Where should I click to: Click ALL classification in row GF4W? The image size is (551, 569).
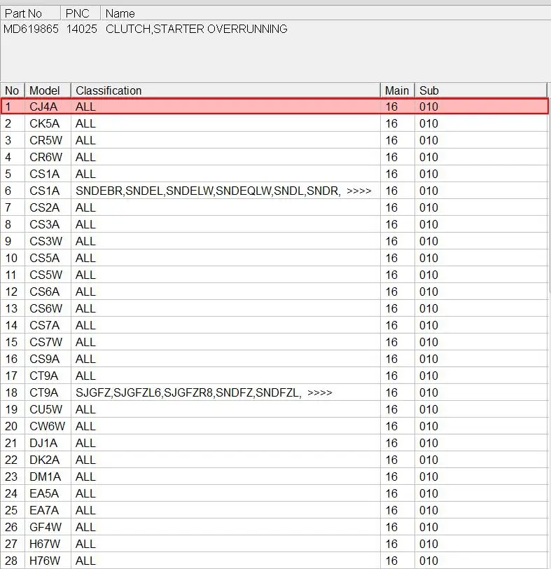[x=85, y=527]
